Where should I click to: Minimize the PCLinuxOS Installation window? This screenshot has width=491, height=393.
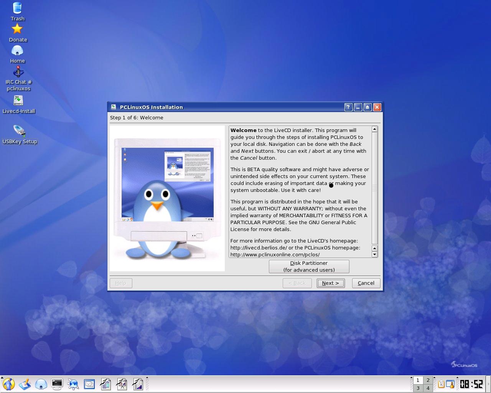pos(358,107)
